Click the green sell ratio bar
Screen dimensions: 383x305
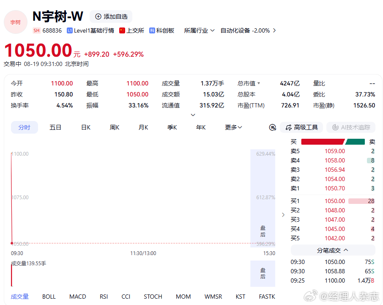click(x=355, y=142)
